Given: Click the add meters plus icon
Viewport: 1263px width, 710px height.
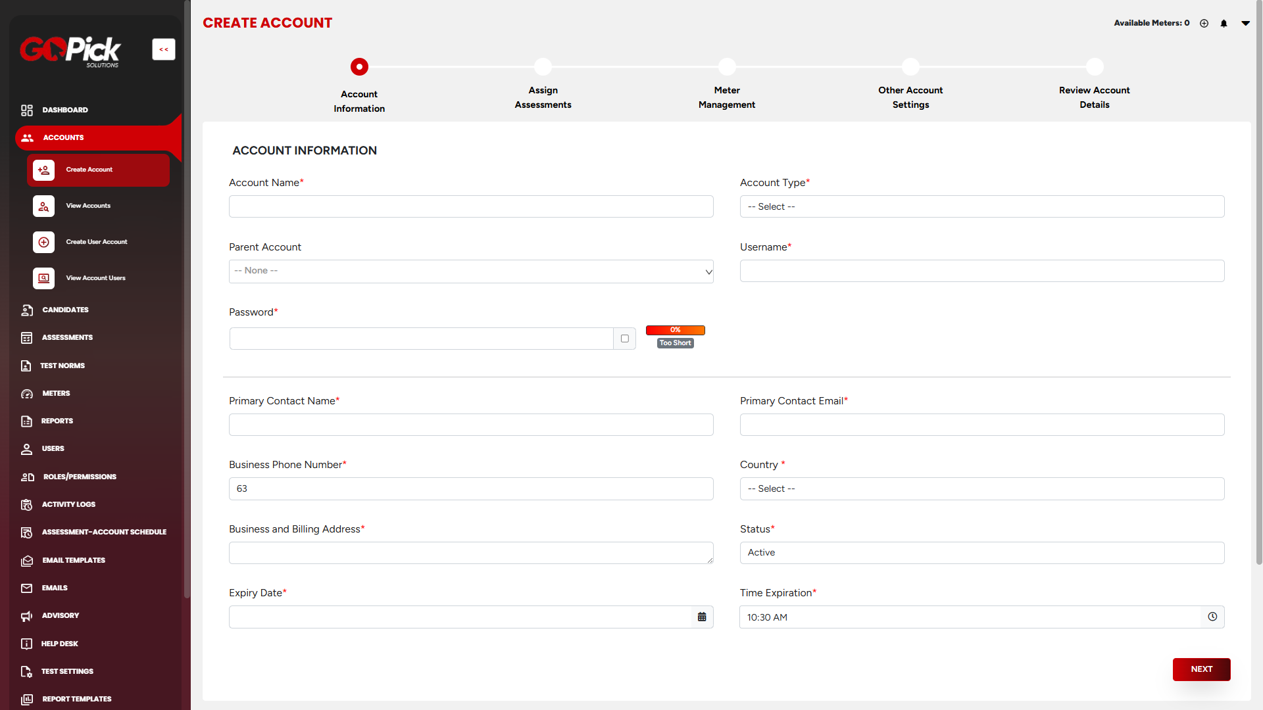Looking at the screenshot, I should 1204,23.
